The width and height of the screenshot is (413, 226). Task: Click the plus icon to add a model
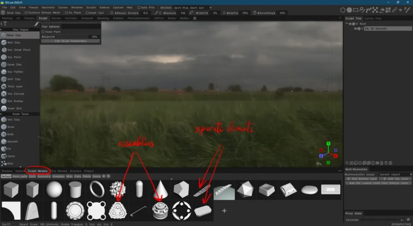pyautogui.click(x=224, y=210)
